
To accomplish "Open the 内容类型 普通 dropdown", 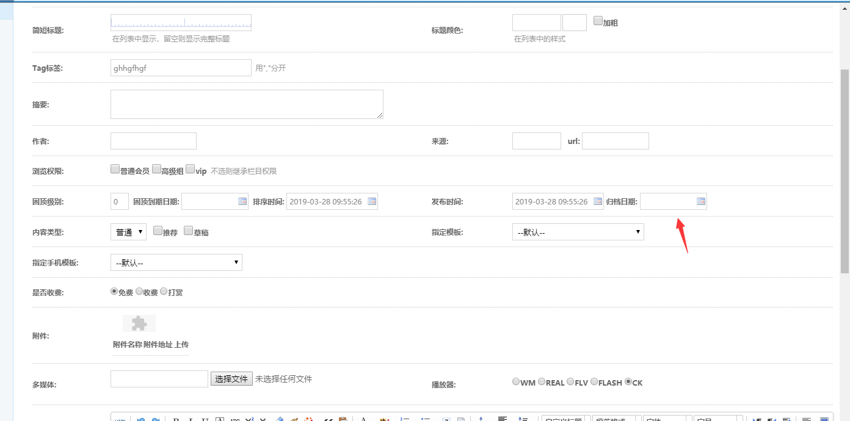I will (128, 232).
